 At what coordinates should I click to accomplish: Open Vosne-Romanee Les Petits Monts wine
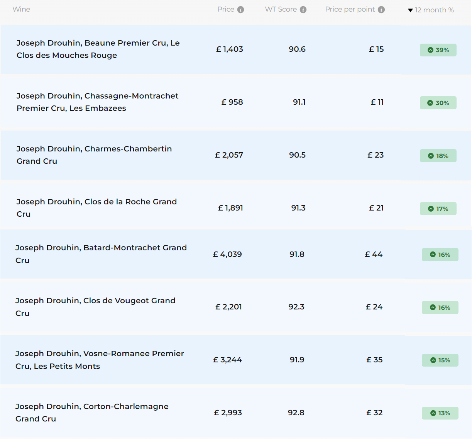pyautogui.click(x=100, y=360)
